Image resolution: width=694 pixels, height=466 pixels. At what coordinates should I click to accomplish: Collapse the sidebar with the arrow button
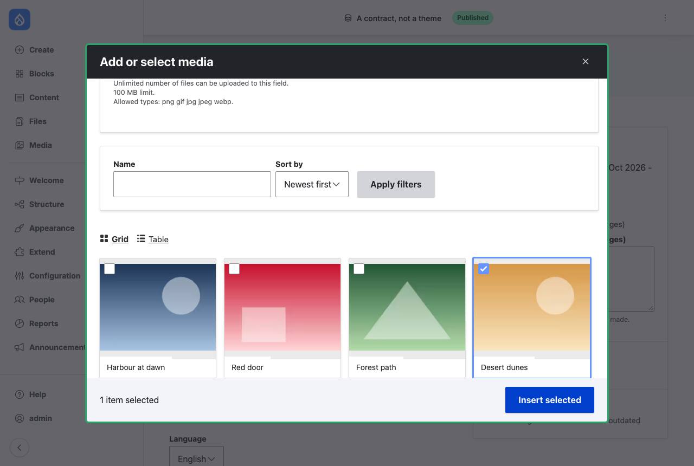[20, 448]
